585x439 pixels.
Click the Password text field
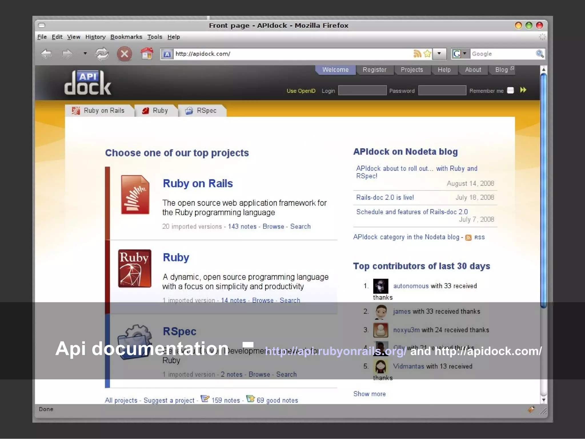[x=442, y=90]
